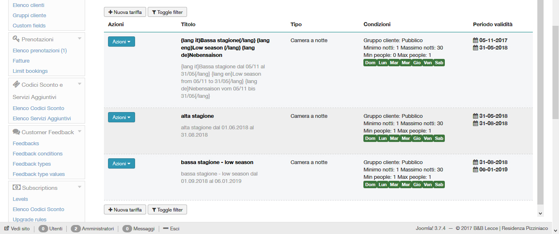Click calendar icon next to 05-11-2017
The height and width of the screenshot is (234, 559).
tap(476, 40)
